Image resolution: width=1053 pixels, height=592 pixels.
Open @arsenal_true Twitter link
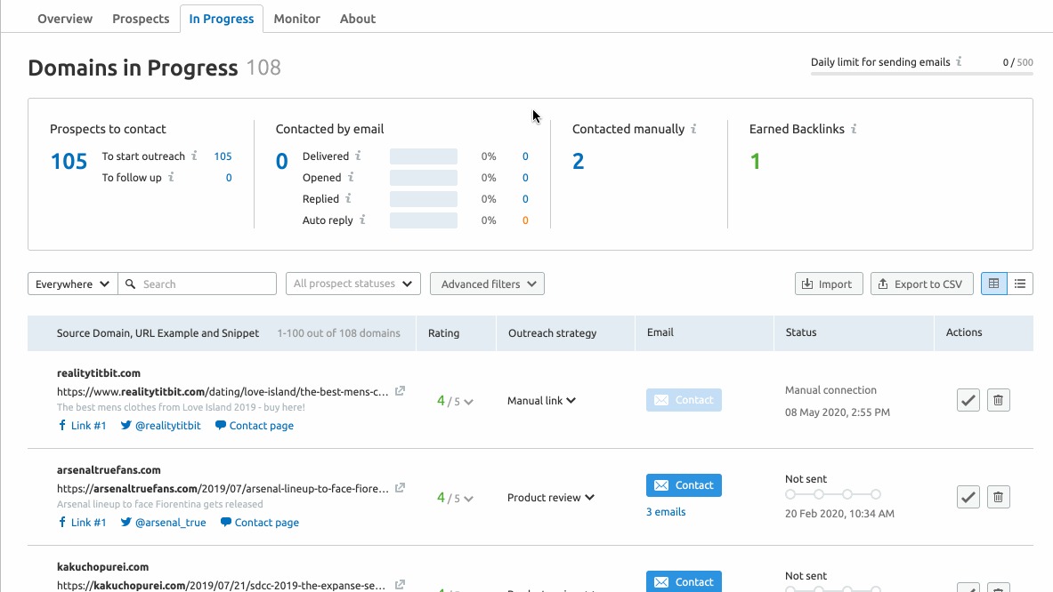click(164, 523)
